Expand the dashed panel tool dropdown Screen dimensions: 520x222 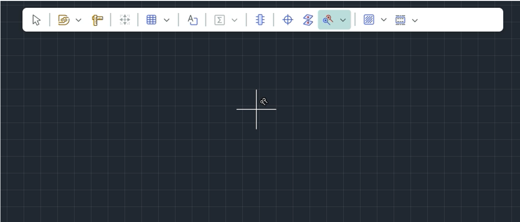pyautogui.click(x=415, y=20)
